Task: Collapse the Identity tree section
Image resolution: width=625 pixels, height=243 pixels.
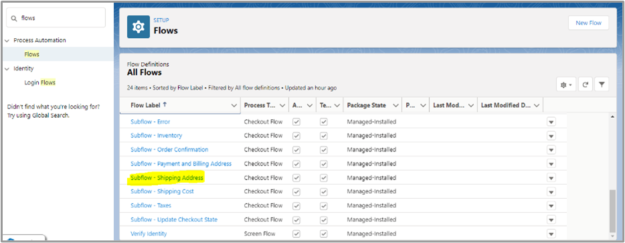Action: pyautogui.click(x=7, y=69)
